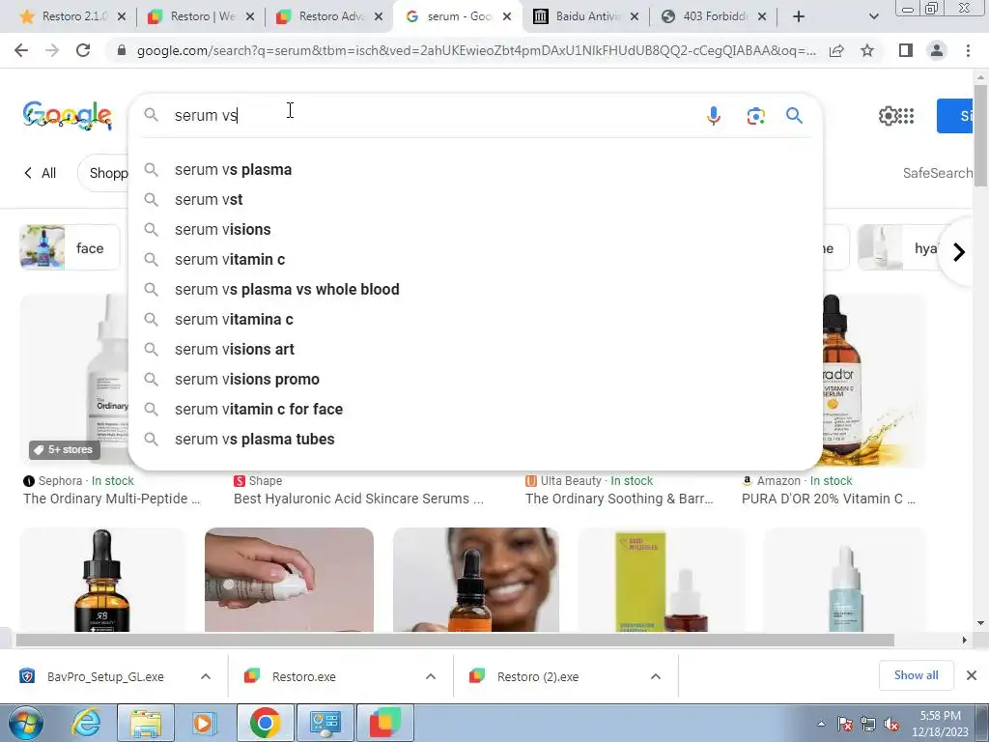Bookmark this page with star icon
989x742 pixels.
(x=867, y=50)
